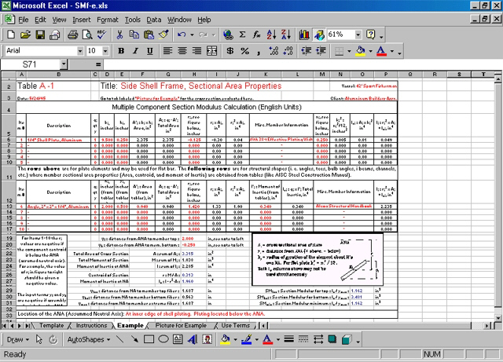The image size is (503, 362).
Task: Cut selection with the scissors icon
Action: pyautogui.click(x=119, y=35)
